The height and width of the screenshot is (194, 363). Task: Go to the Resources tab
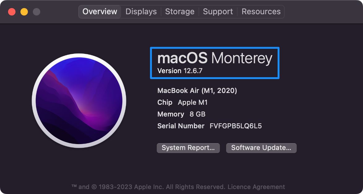click(x=261, y=11)
